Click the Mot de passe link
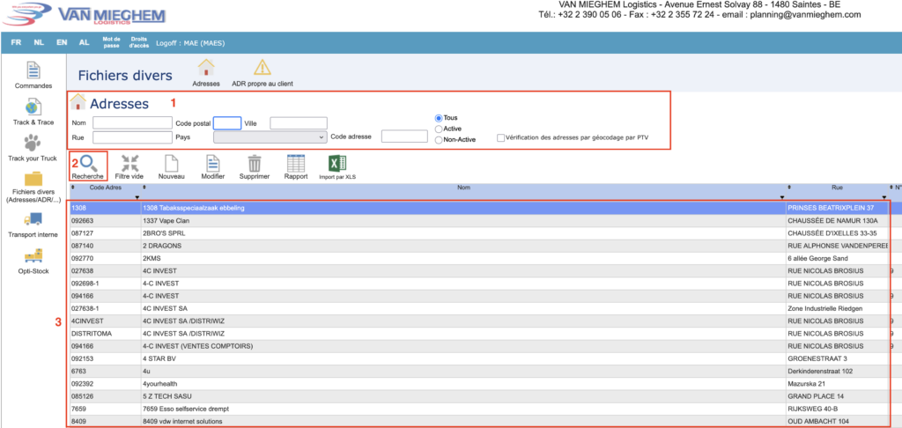This screenshot has height=428, width=902. coord(111,42)
